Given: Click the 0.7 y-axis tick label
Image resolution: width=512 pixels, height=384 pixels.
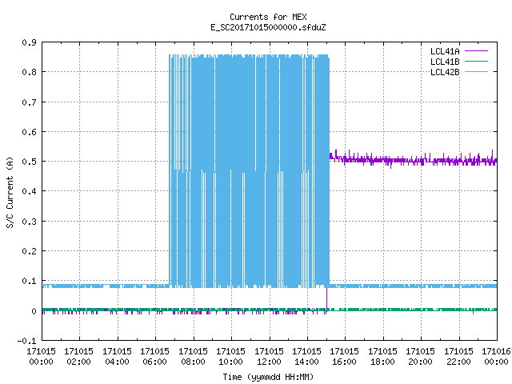Looking at the screenshot, I should coord(30,102).
